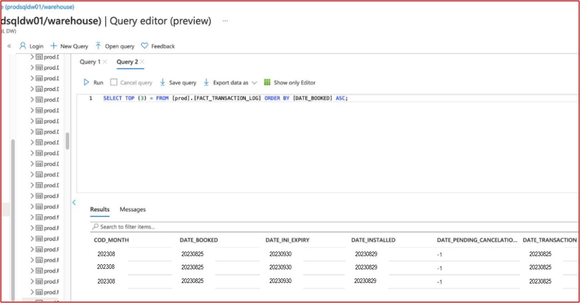Run the query with the Run icon

click(x=86, y=82)
